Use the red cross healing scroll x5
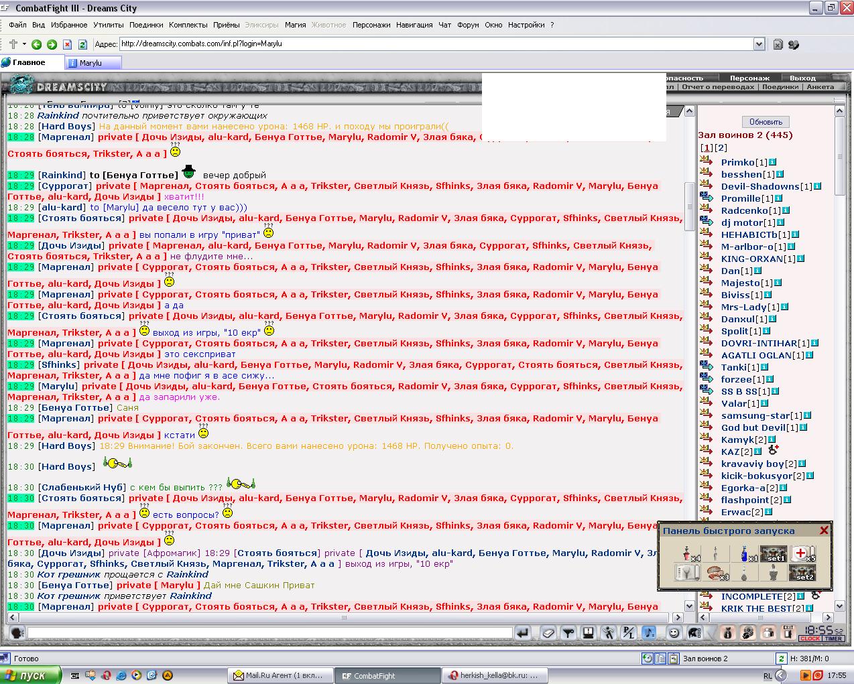The image size is (854, 684). click(800, 554)
